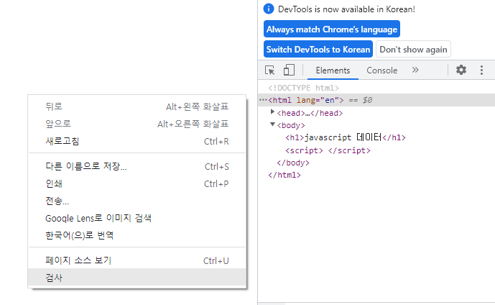
Task: Expand the head element node
Action: click(x=272, y=111)
